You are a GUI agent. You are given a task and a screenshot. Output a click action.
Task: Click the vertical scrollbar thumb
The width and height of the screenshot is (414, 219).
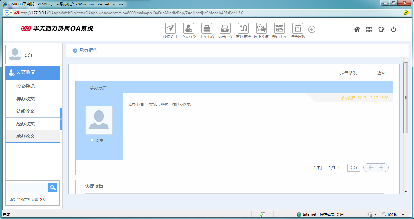pyautogui.click(x=406, y=97)
